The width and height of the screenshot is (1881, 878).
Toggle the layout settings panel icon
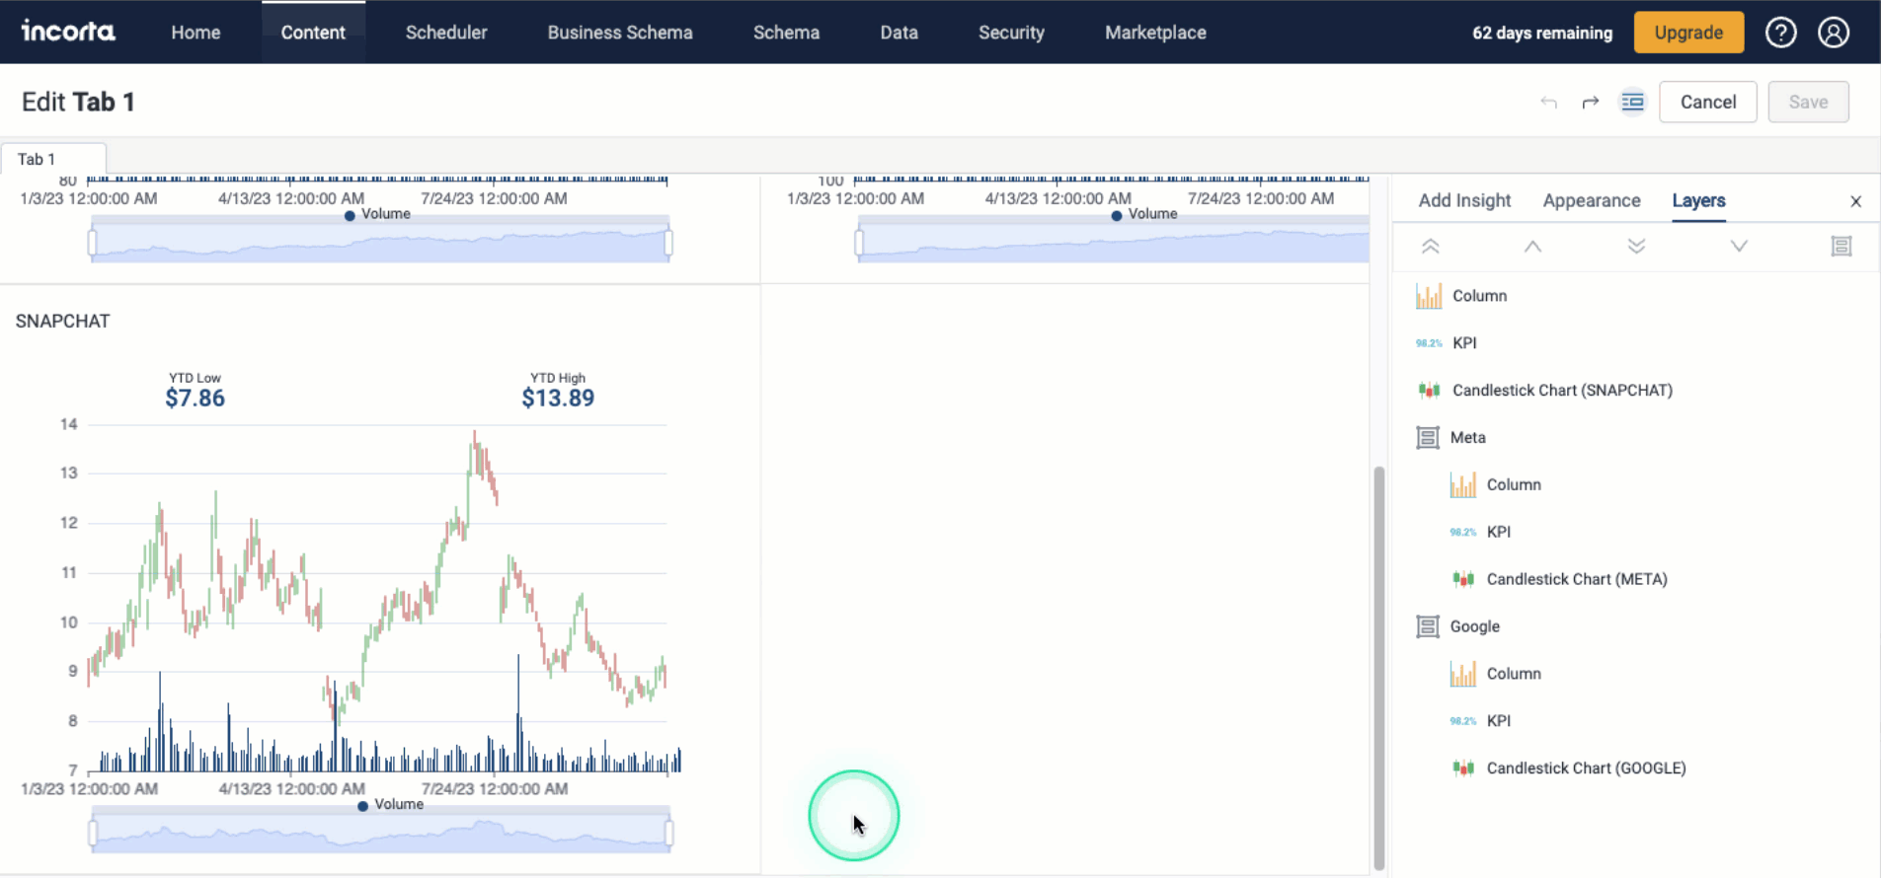[1632, 102]
